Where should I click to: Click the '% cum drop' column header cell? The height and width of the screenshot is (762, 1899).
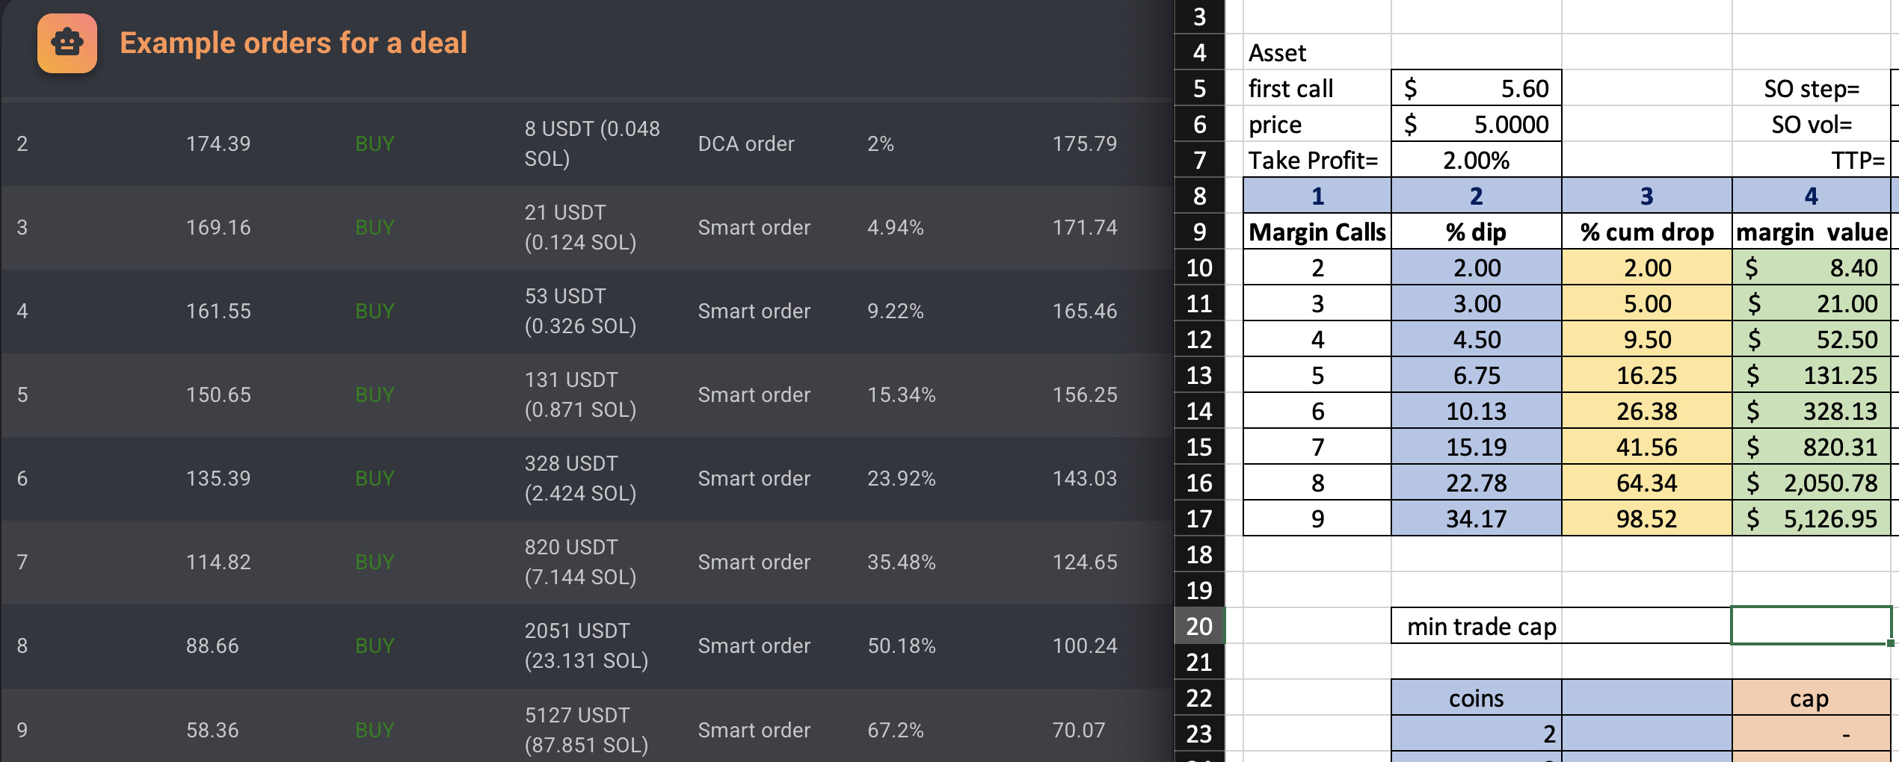[1647, 232]
